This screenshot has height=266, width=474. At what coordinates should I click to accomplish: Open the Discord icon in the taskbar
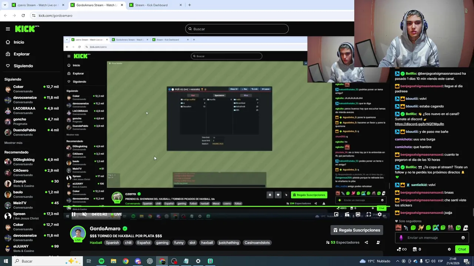(x=138, y=261)
